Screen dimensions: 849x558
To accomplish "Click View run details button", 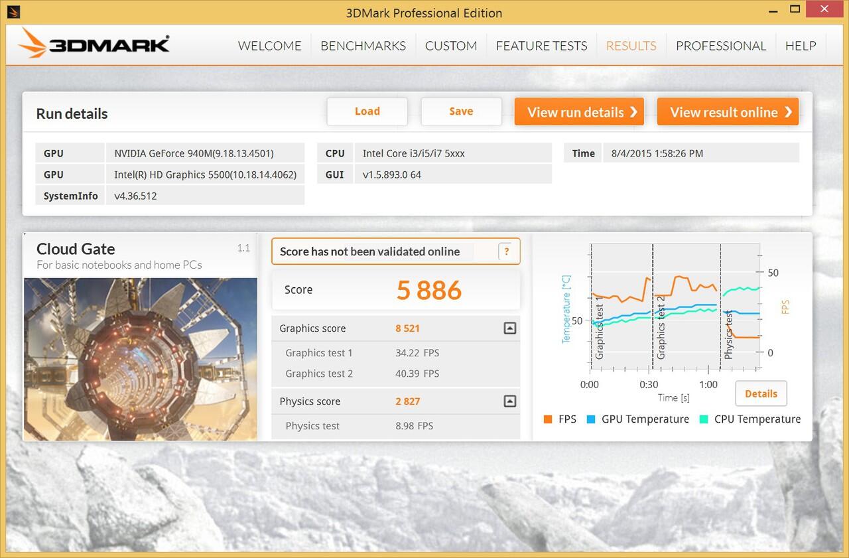I will coord(579,111).
